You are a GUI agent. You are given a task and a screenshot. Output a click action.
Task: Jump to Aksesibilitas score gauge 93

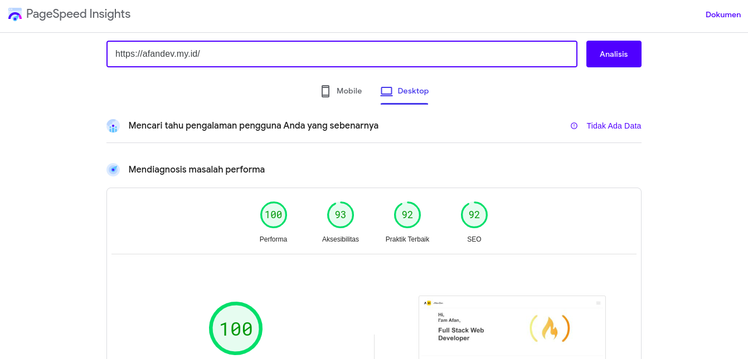pos(341,215)
